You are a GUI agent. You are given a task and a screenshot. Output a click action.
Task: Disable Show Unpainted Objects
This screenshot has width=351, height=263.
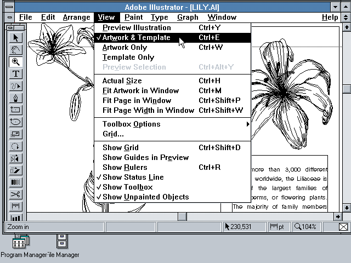pyautogui.click(x=145, y=197)
